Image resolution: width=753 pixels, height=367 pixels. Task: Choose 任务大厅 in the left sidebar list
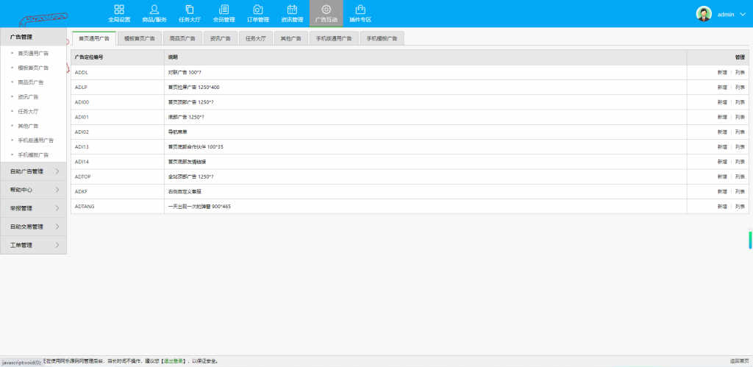(x=28, y=111)
